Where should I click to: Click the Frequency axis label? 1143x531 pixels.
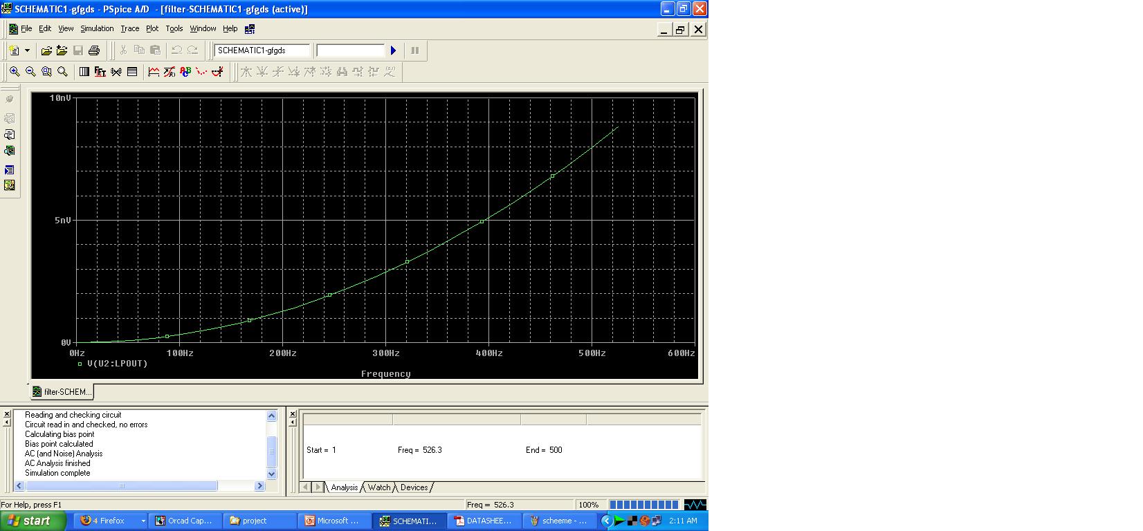pos(386,374)
